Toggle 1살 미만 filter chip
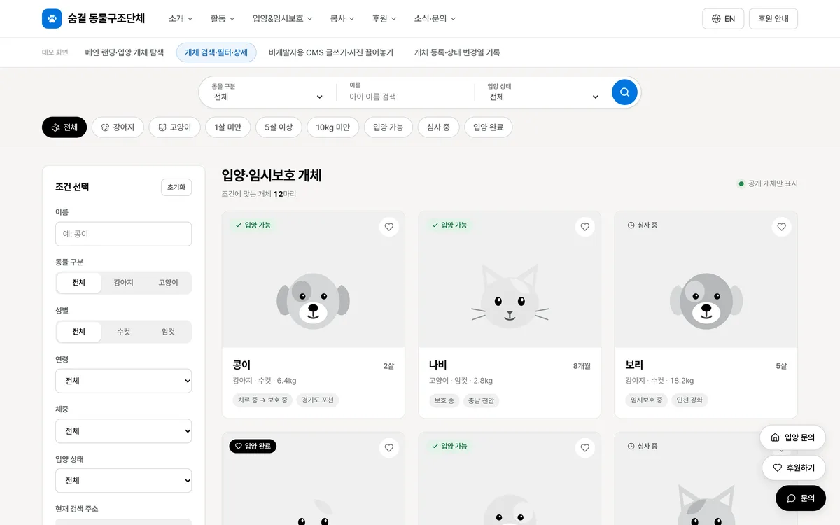 tap(228, 127)
